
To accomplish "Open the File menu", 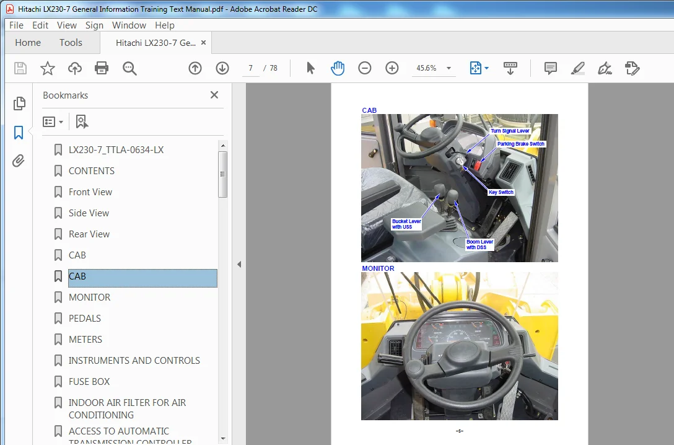I will tap(16, 25).
